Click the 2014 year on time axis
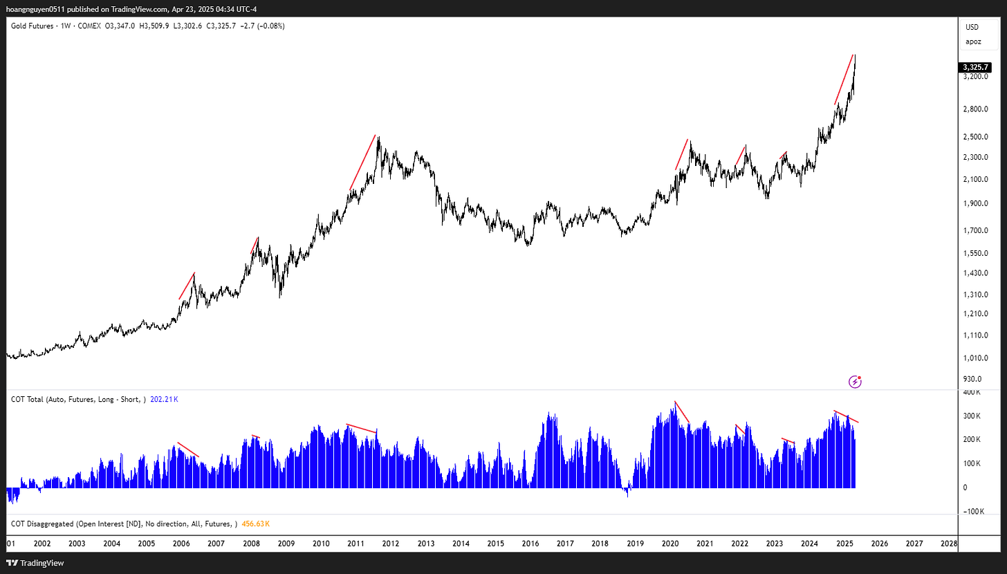Screen dimensions: 1007x574 click(460, 544)
